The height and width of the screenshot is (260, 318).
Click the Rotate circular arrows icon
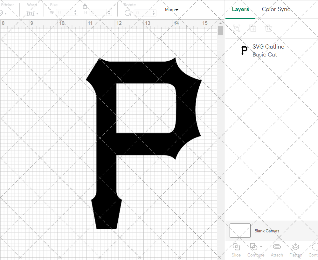(x=128, y=13)
